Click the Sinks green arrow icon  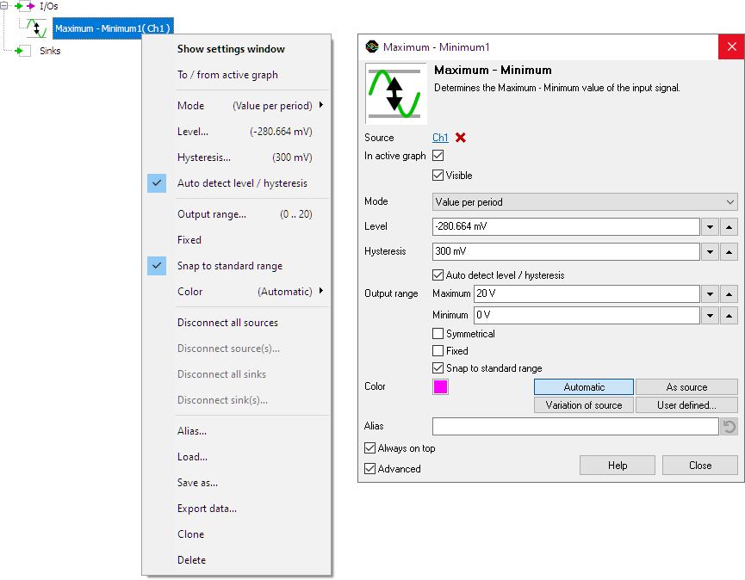click(22, 51)
